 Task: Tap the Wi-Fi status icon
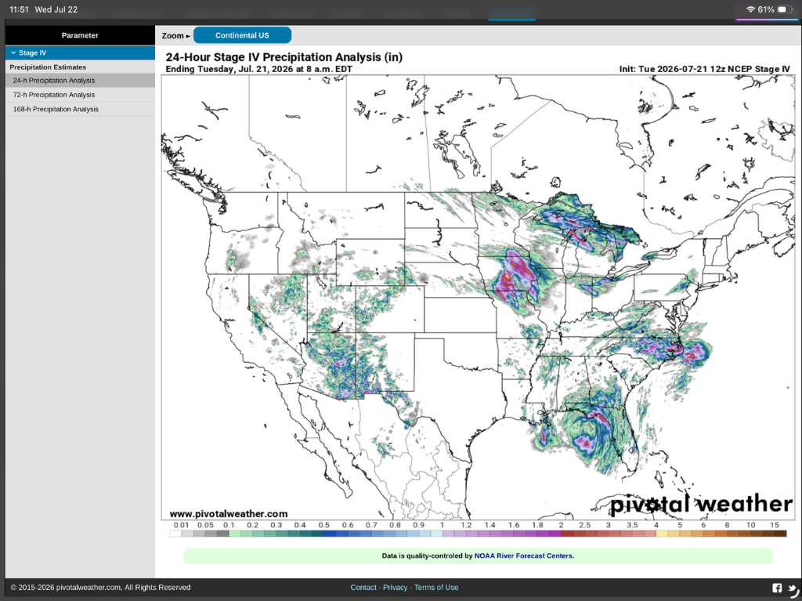750,9
